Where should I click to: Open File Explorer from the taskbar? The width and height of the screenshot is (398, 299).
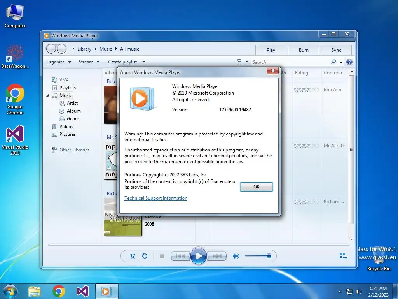(x=35, y=291)
